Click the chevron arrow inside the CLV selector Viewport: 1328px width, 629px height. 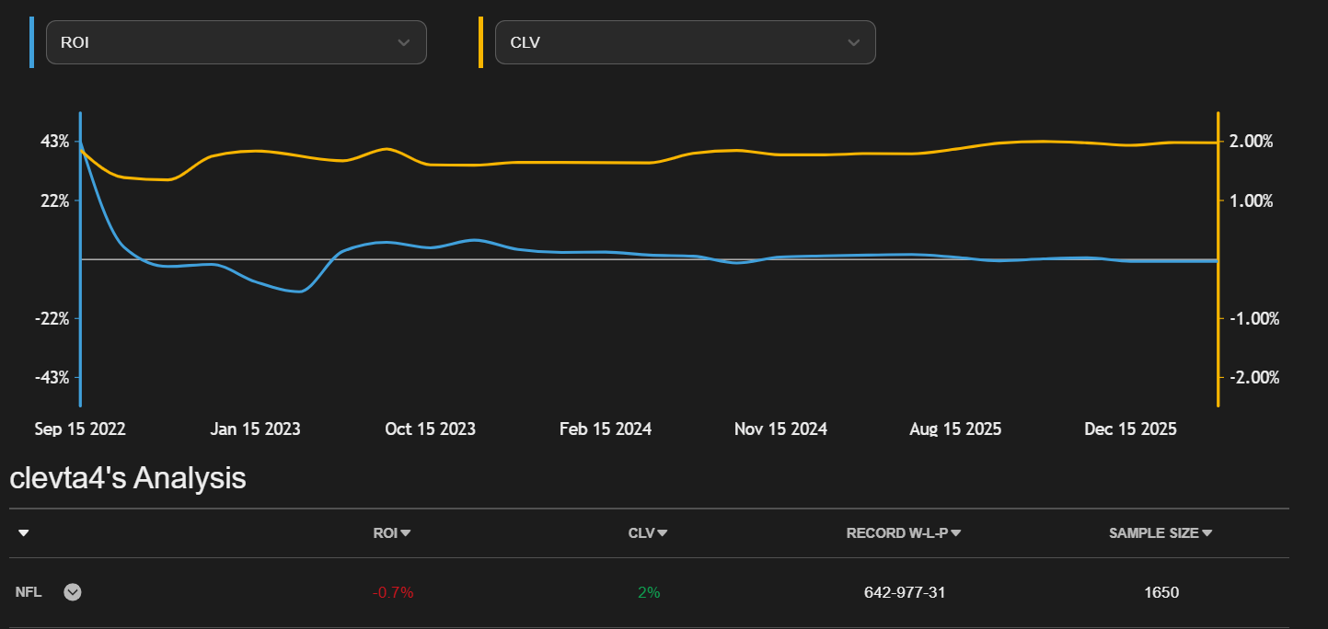click(853, 43)
